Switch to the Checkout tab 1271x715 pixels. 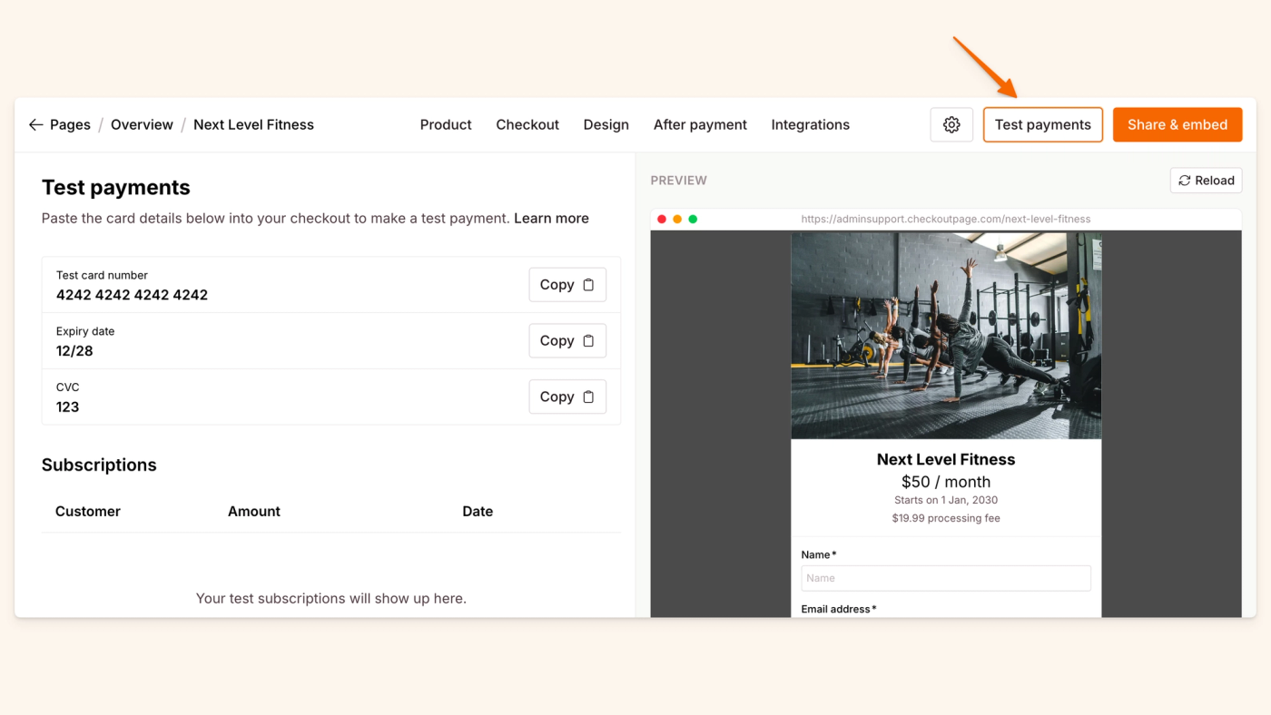527,125
